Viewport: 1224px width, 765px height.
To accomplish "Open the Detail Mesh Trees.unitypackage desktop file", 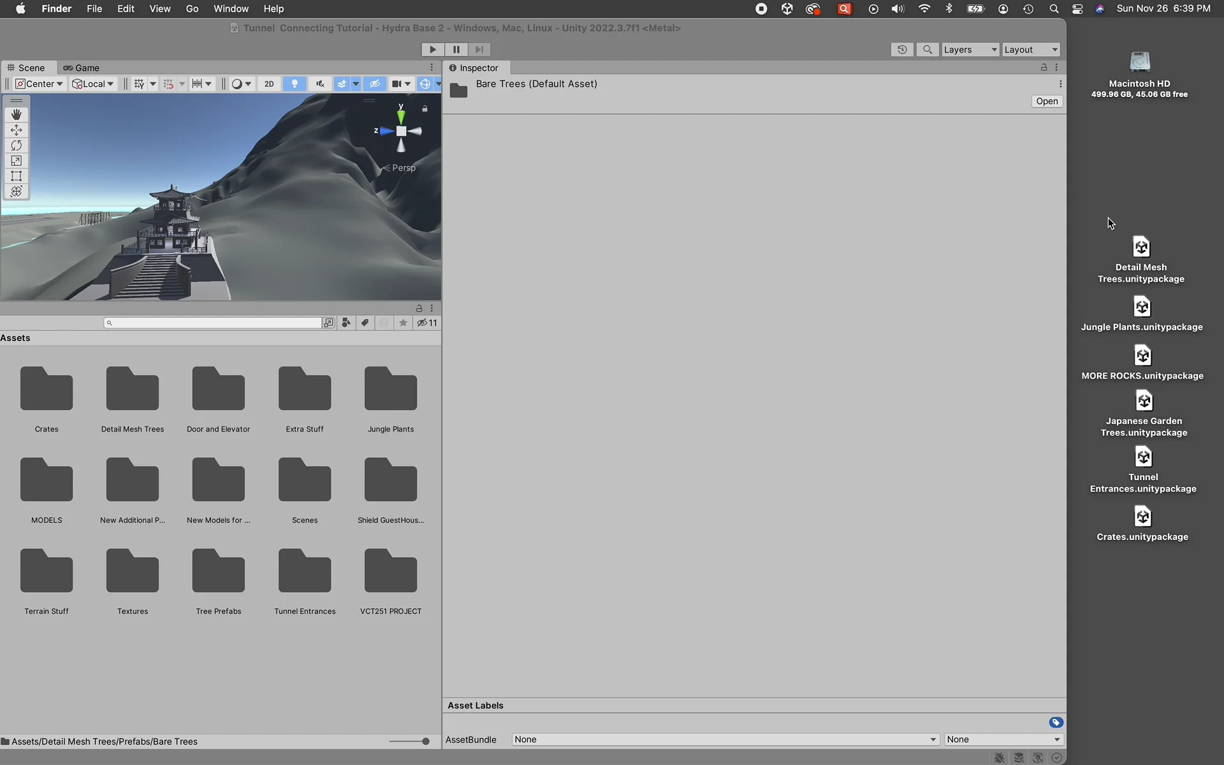I will click(x=1141, y=259).
